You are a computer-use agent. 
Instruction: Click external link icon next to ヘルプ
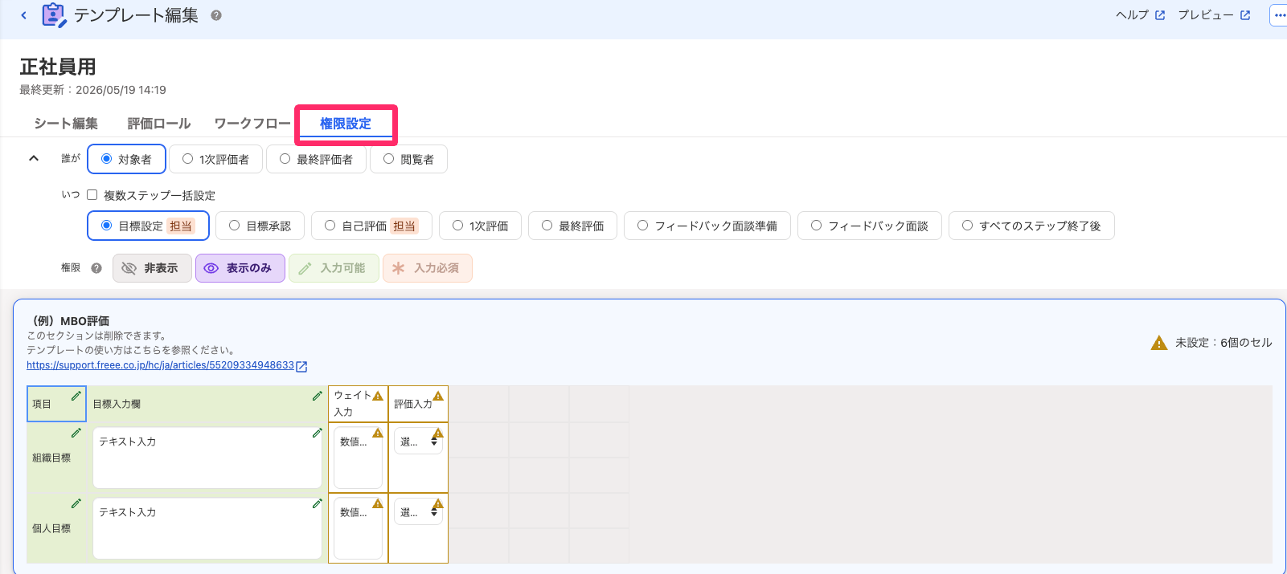1160,15
